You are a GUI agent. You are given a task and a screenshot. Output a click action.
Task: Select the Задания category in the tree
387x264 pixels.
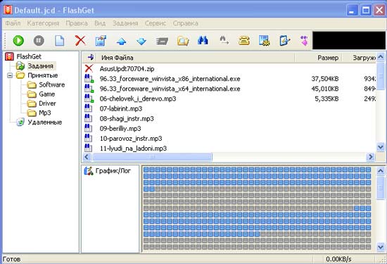pyautogui.click(x=40, y=66)
